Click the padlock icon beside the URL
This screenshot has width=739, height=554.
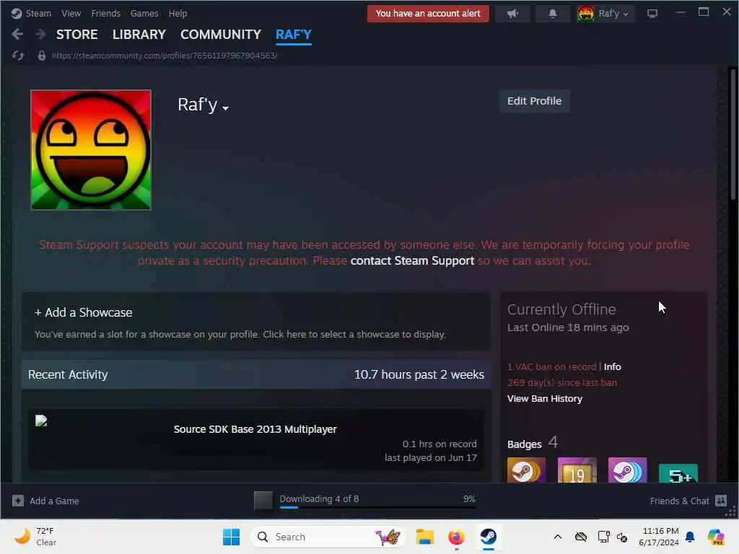(41, 56)
